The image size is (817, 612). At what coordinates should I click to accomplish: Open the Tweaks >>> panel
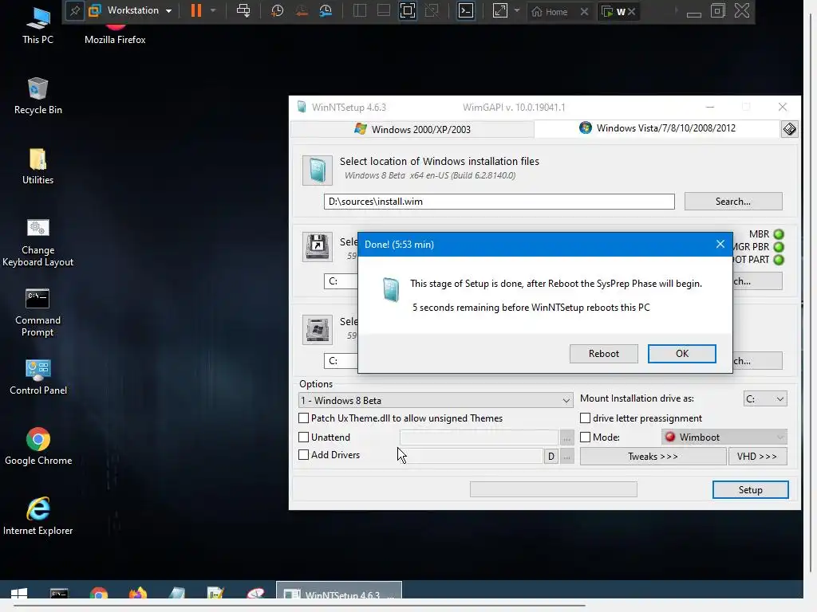pyautogui.click(x=653, y=457)
